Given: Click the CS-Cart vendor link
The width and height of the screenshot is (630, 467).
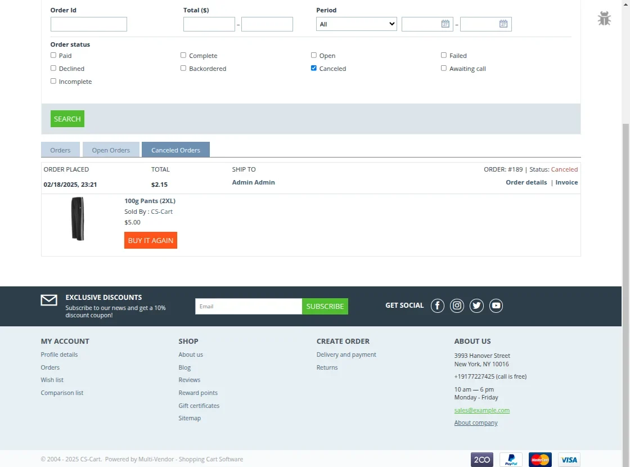Looking at the screenshot, I should coord(161,212).
